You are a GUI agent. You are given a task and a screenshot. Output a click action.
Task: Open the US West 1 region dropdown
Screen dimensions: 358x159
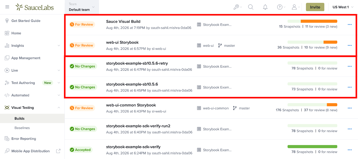pos(343,7)
